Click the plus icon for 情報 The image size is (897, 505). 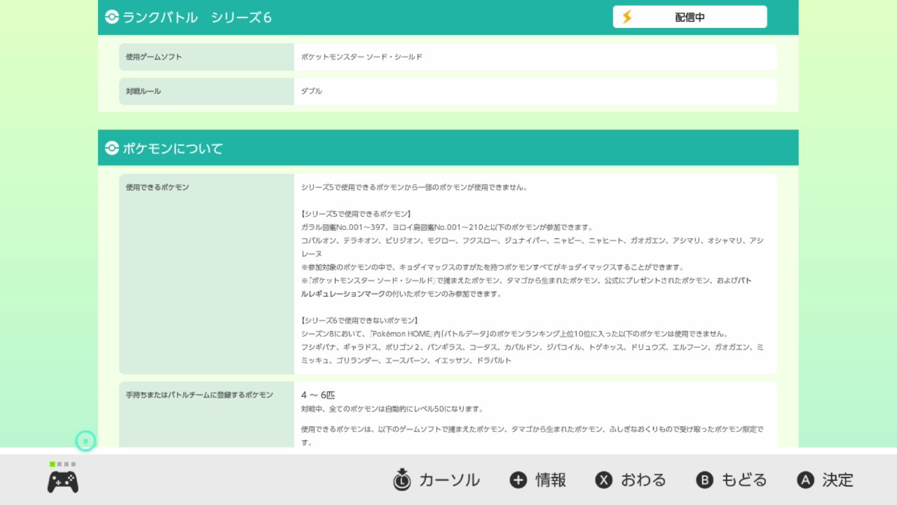(518, 480)
